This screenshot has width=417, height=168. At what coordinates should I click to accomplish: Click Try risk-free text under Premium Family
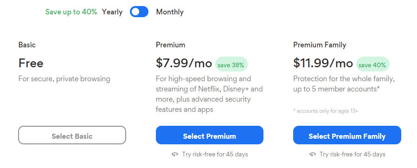tap(353, 155)
